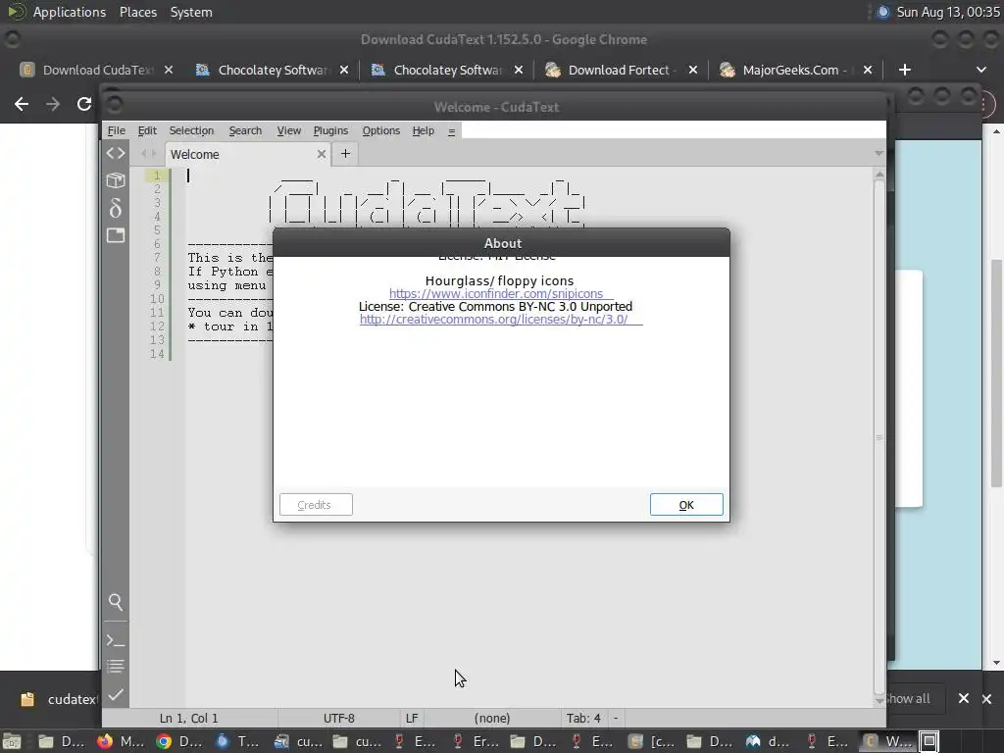
Task: Open Chrome's tab search chevron
Action: tap(980, 70)
